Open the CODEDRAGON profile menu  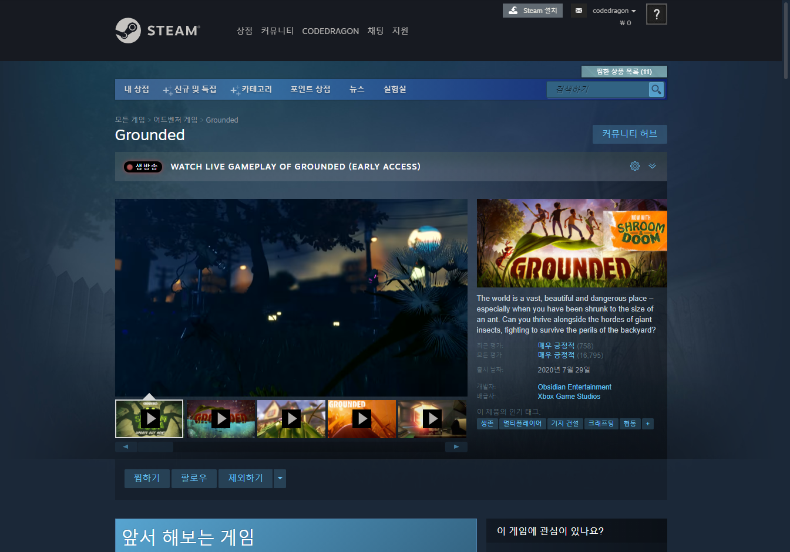pos(330,31)
